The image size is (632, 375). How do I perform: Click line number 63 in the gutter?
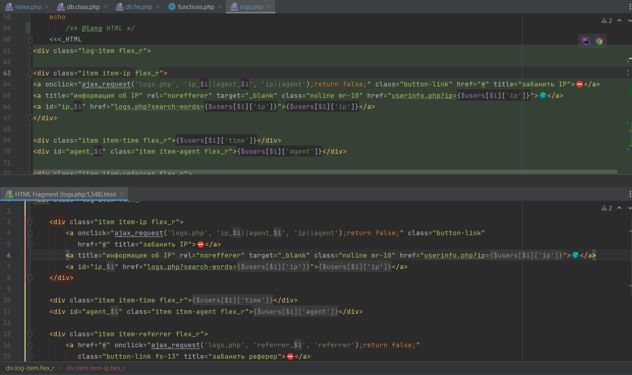point(7,73)
